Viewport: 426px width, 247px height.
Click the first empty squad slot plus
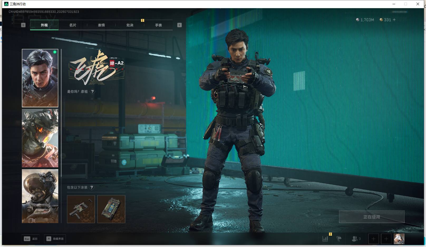(373, 239)
